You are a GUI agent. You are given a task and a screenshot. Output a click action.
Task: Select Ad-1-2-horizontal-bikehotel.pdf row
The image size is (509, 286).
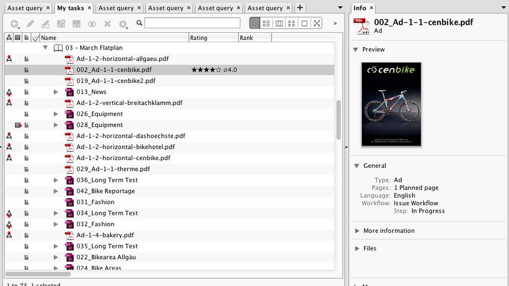pyautogui.click(x=169, y=147)
